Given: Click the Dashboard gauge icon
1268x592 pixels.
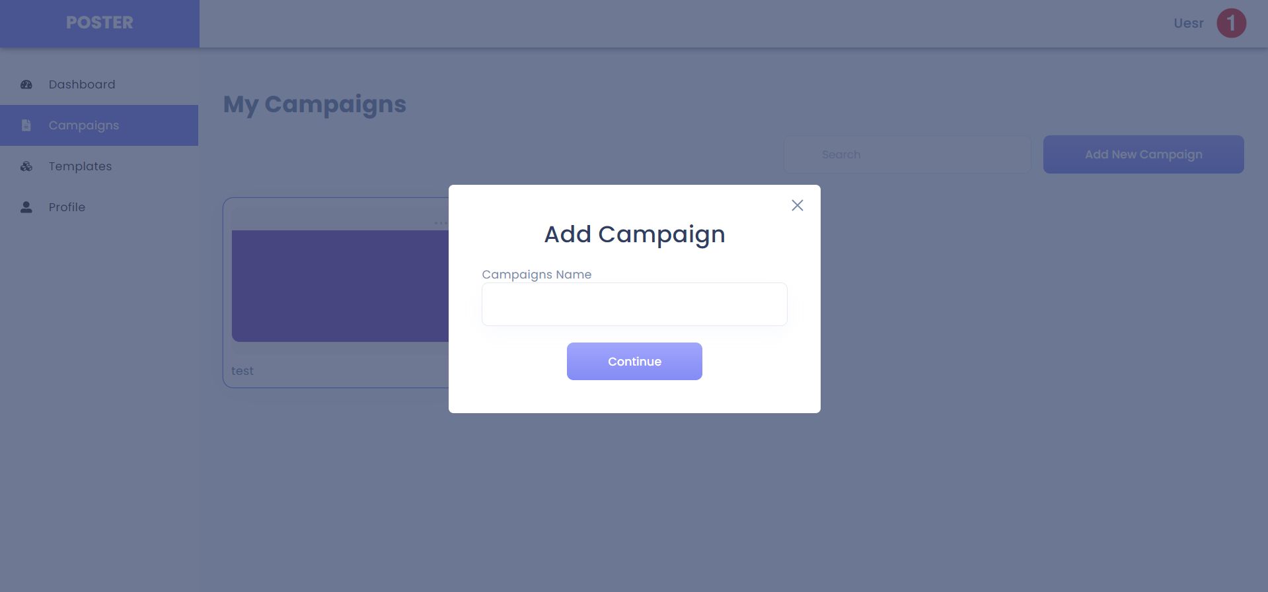Looking at the screenshot, I should (x=26, y=84).
